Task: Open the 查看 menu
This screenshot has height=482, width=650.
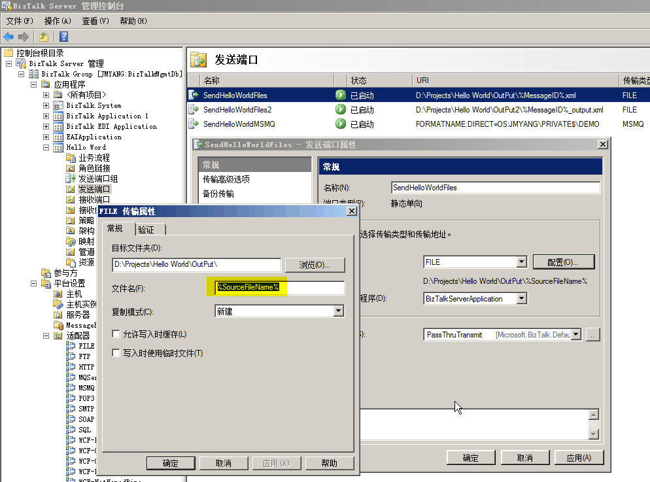Action: [x=95, y=21]
